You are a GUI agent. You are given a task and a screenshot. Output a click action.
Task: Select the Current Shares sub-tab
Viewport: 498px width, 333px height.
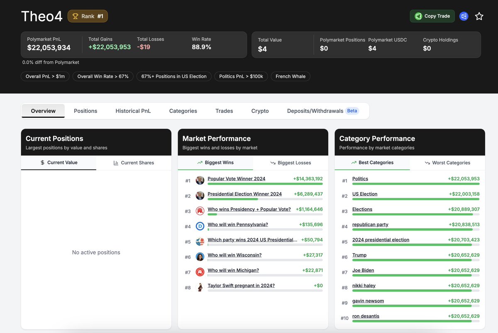pos(134,163)
